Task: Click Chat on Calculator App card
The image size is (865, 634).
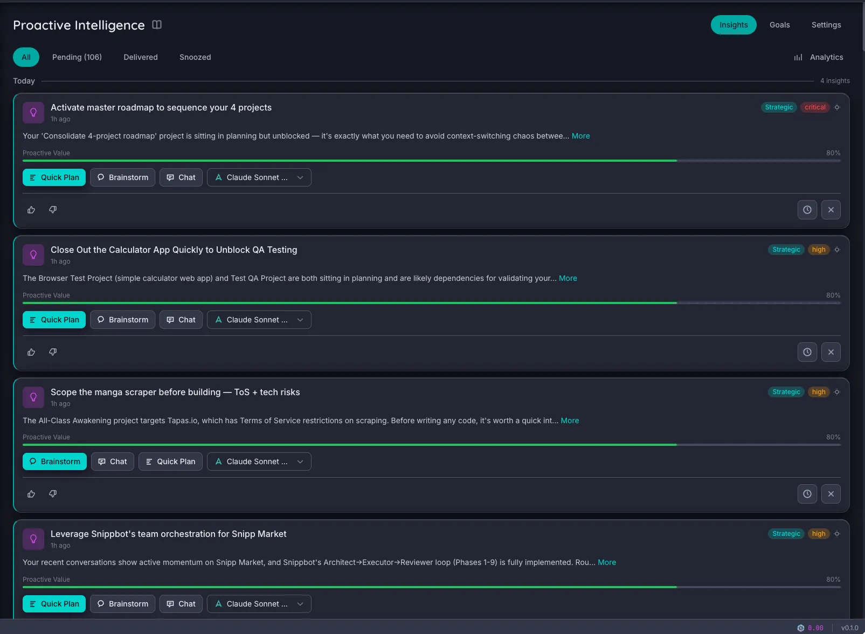Action: pyautogui.click(x=181, y=320)
